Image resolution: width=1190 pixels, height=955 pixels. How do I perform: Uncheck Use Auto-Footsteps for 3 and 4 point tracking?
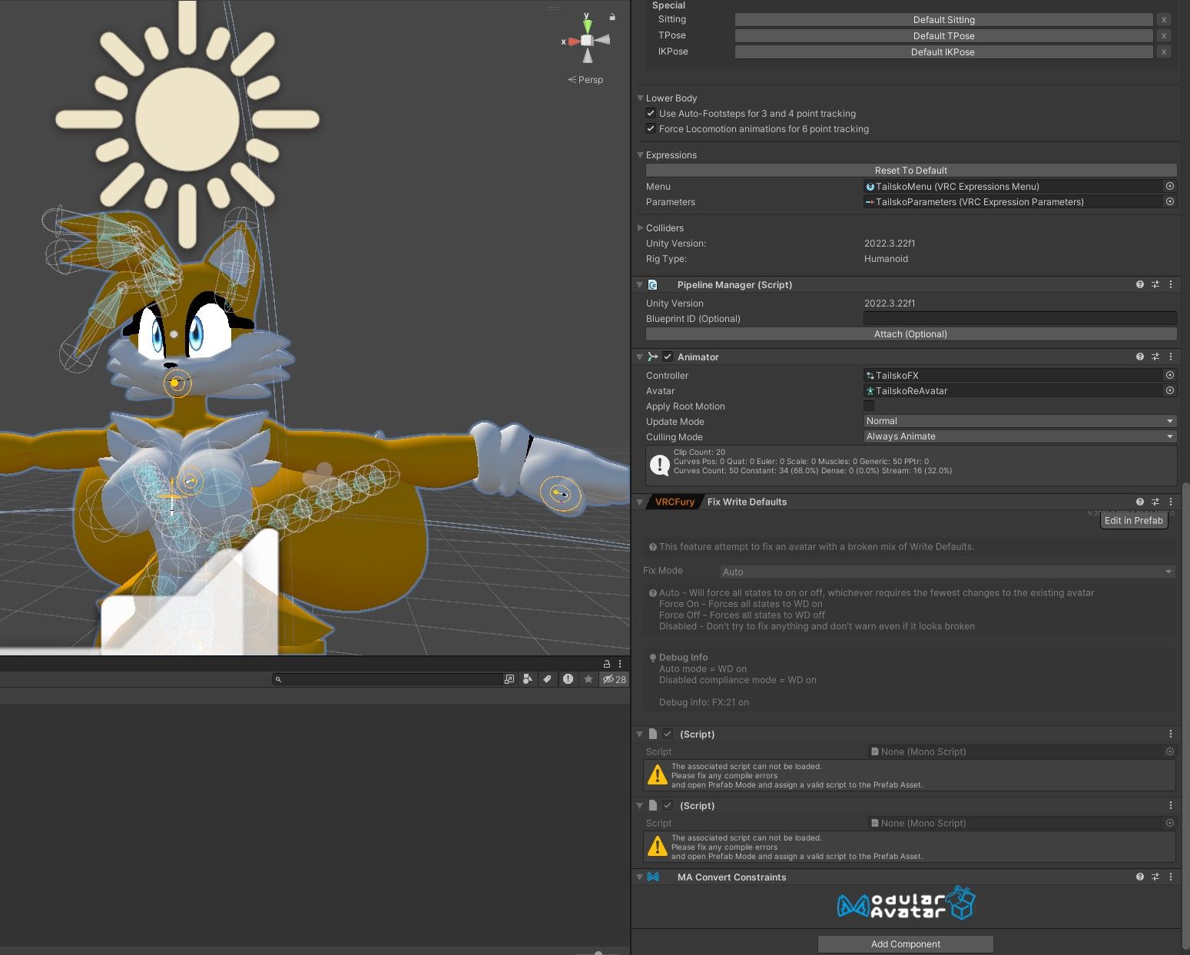(x=651, y=113)
